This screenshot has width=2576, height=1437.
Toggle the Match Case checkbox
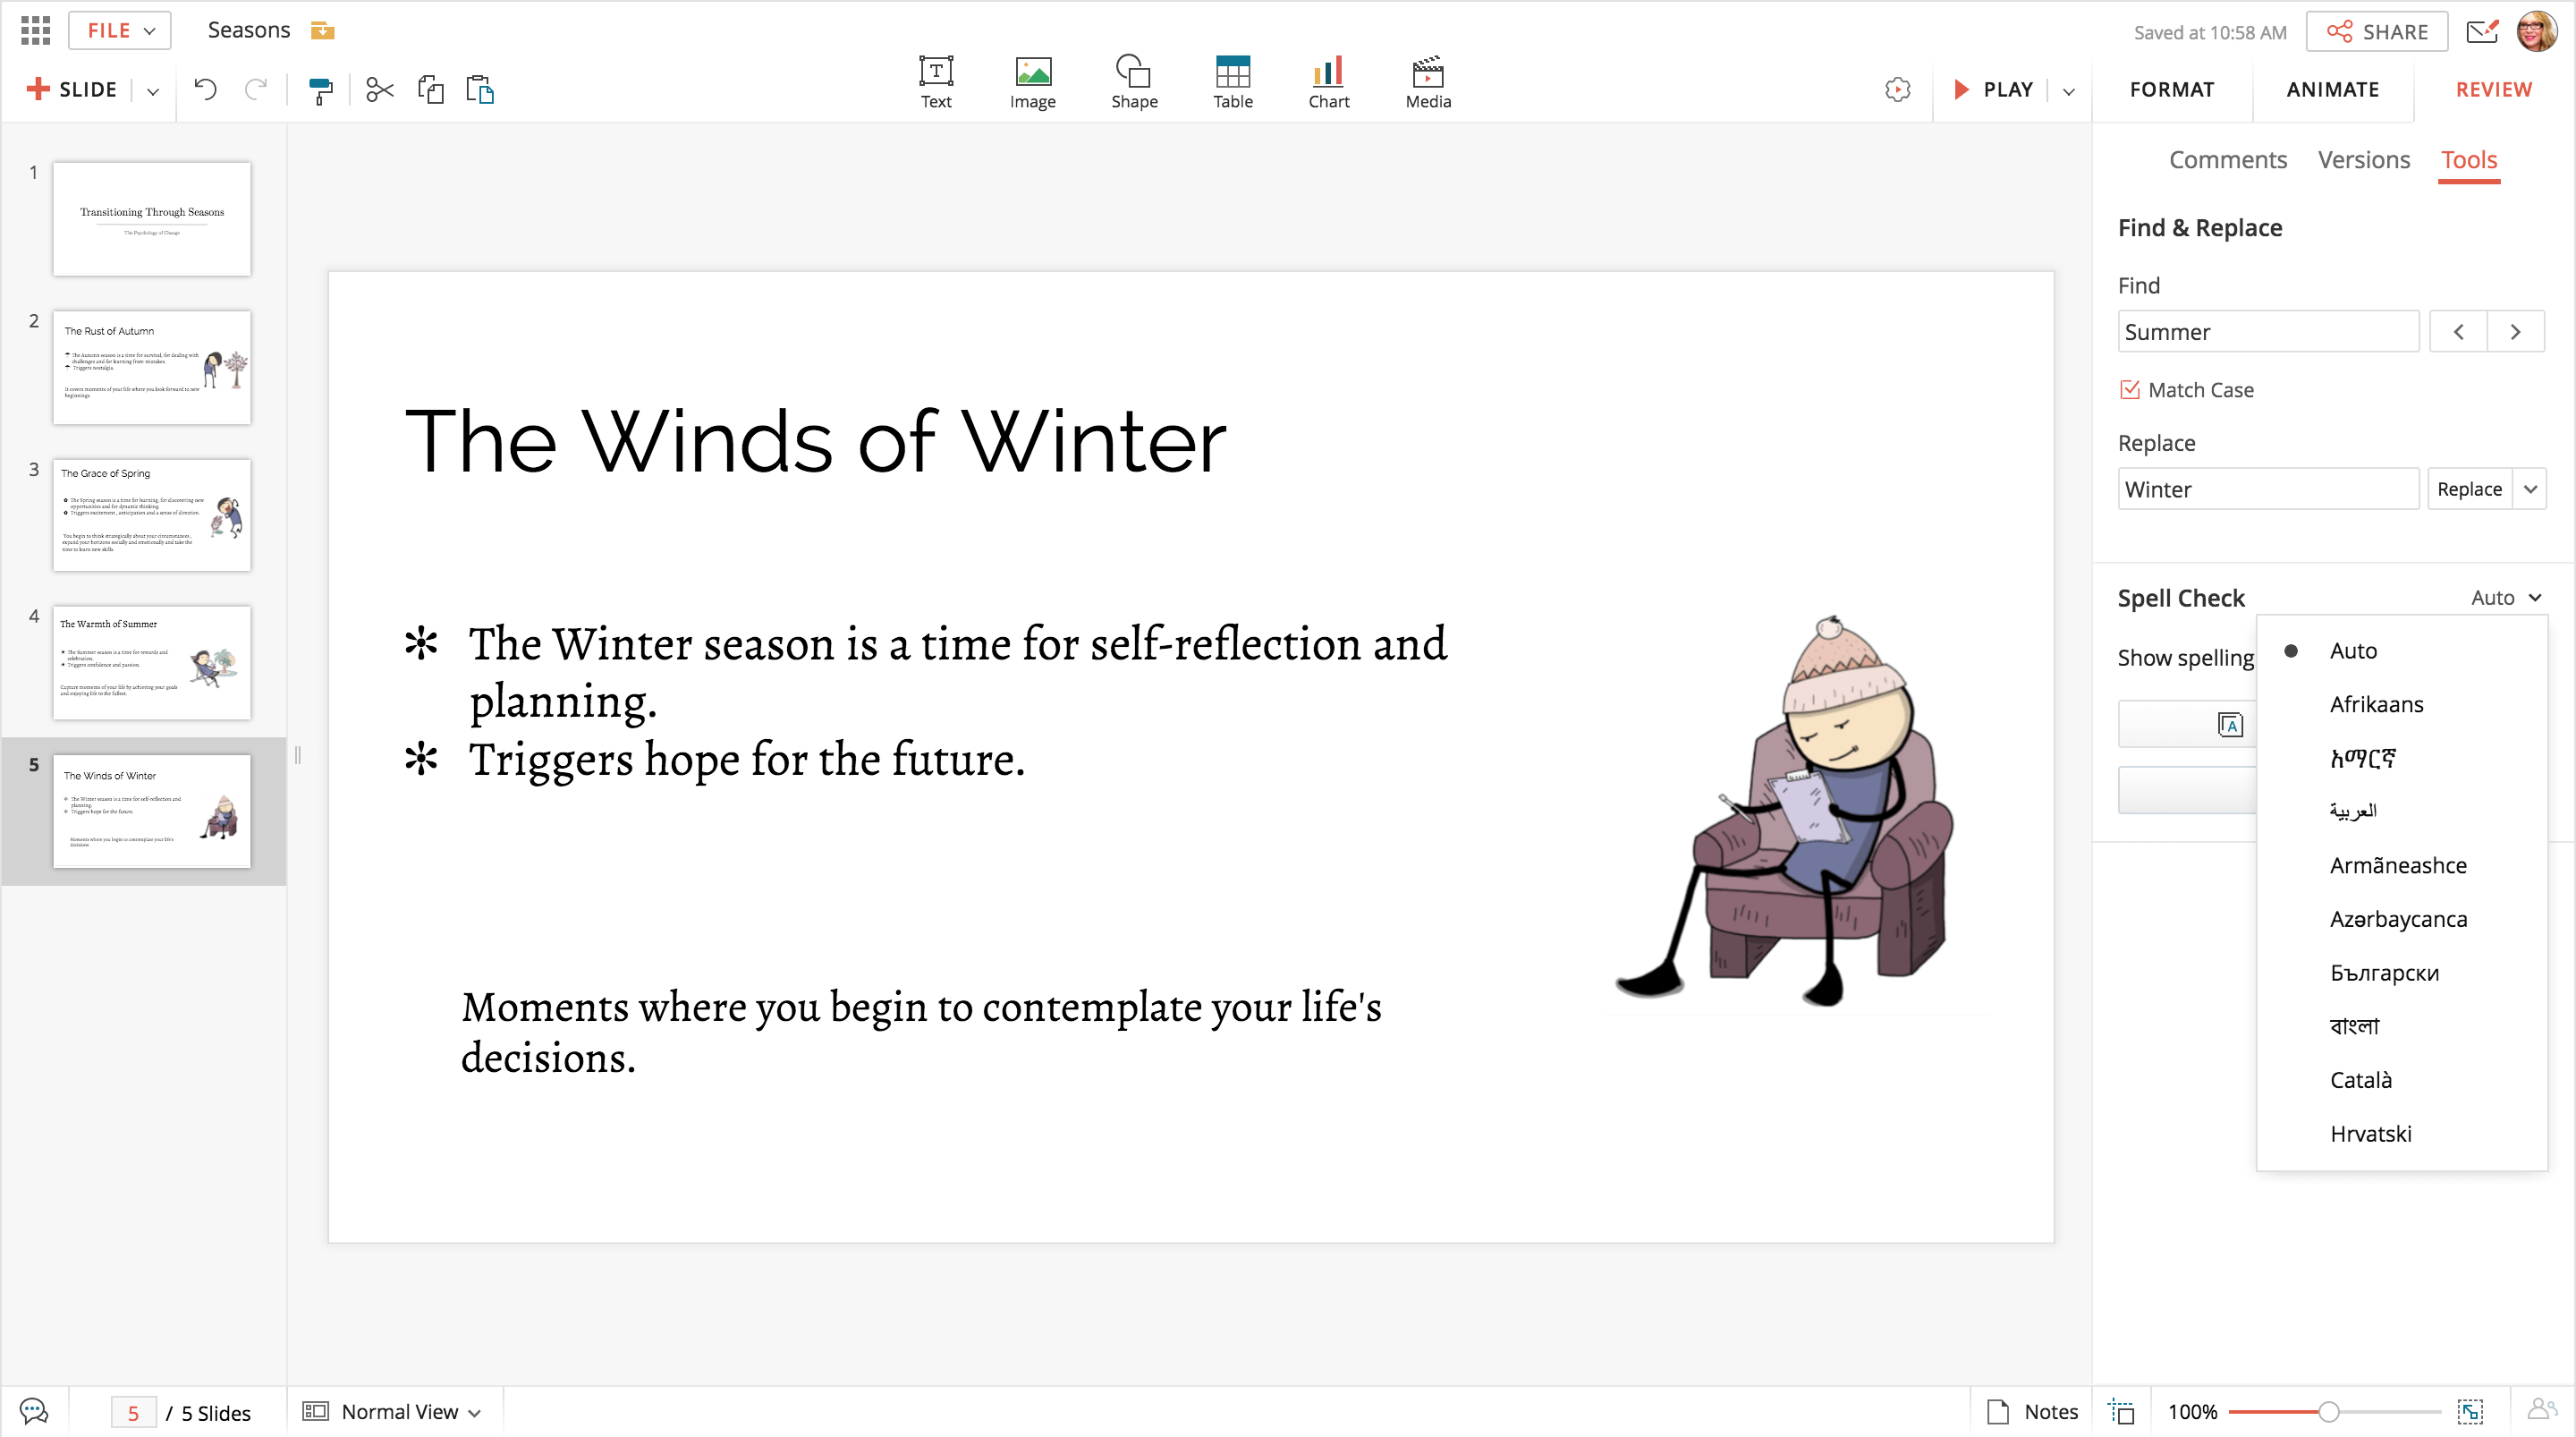pos(2130,389)
